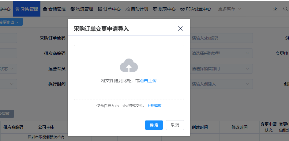This screenshot has height=141, width=289.
Task: Open the 物流管理 menu
Action: [x=82, y=9]
